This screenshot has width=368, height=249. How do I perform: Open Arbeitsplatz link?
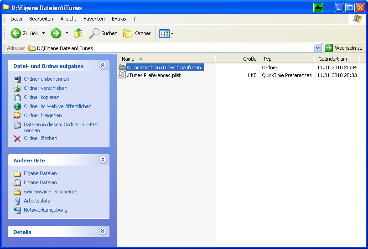click(37, 201)
